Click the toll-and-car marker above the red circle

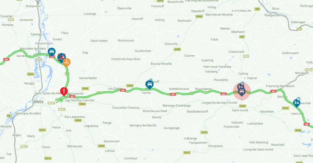click(x=240, y=86)
